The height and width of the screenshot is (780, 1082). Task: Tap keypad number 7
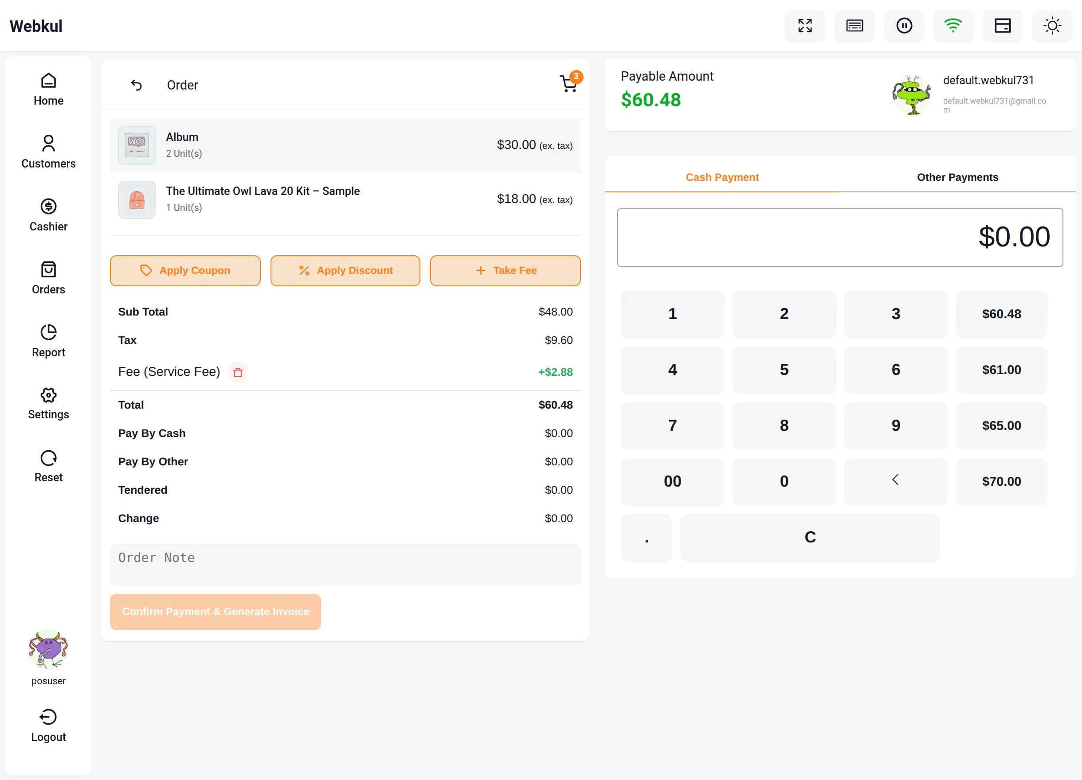pos(672,426)
